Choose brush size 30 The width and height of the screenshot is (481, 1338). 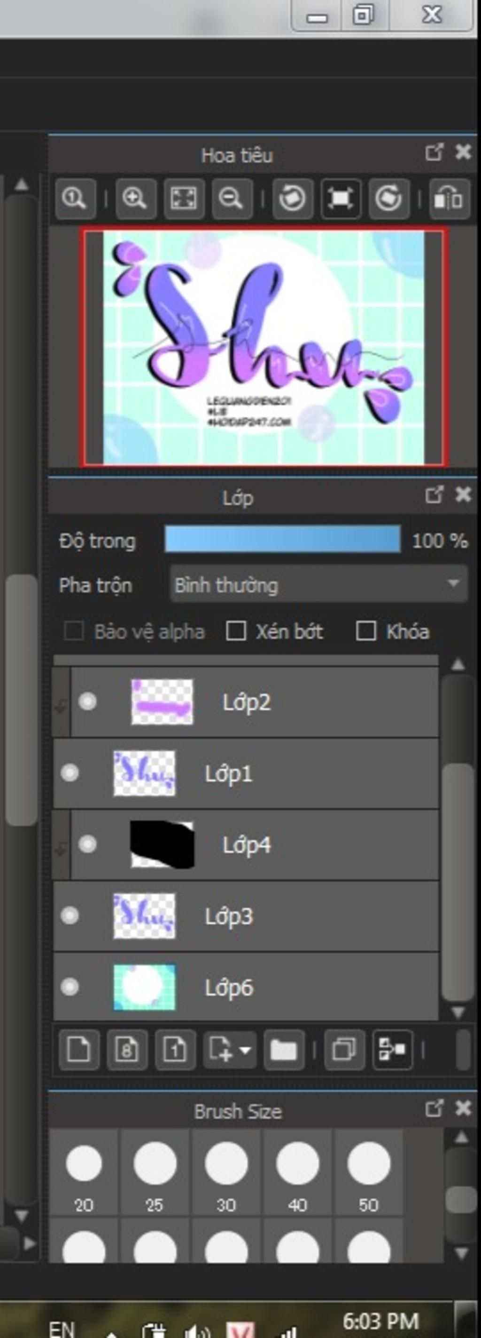[226, 1163]
